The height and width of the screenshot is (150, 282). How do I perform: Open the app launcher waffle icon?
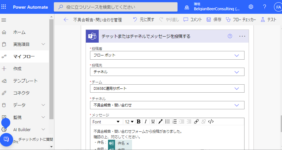click(x=4, y=7)
